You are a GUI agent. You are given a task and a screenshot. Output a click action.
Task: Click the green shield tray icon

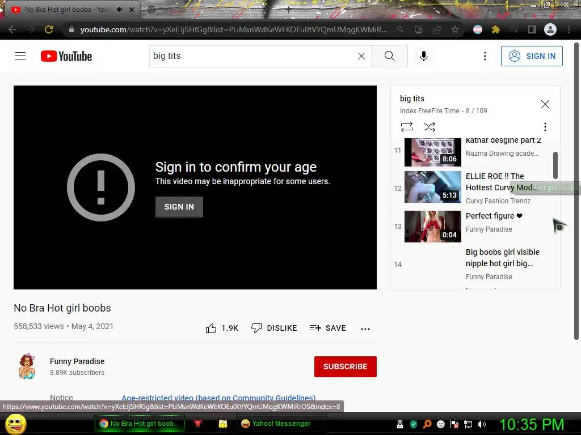click(414, 424)
